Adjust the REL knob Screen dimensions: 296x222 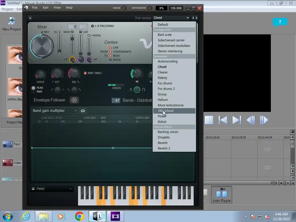point(74,73)
